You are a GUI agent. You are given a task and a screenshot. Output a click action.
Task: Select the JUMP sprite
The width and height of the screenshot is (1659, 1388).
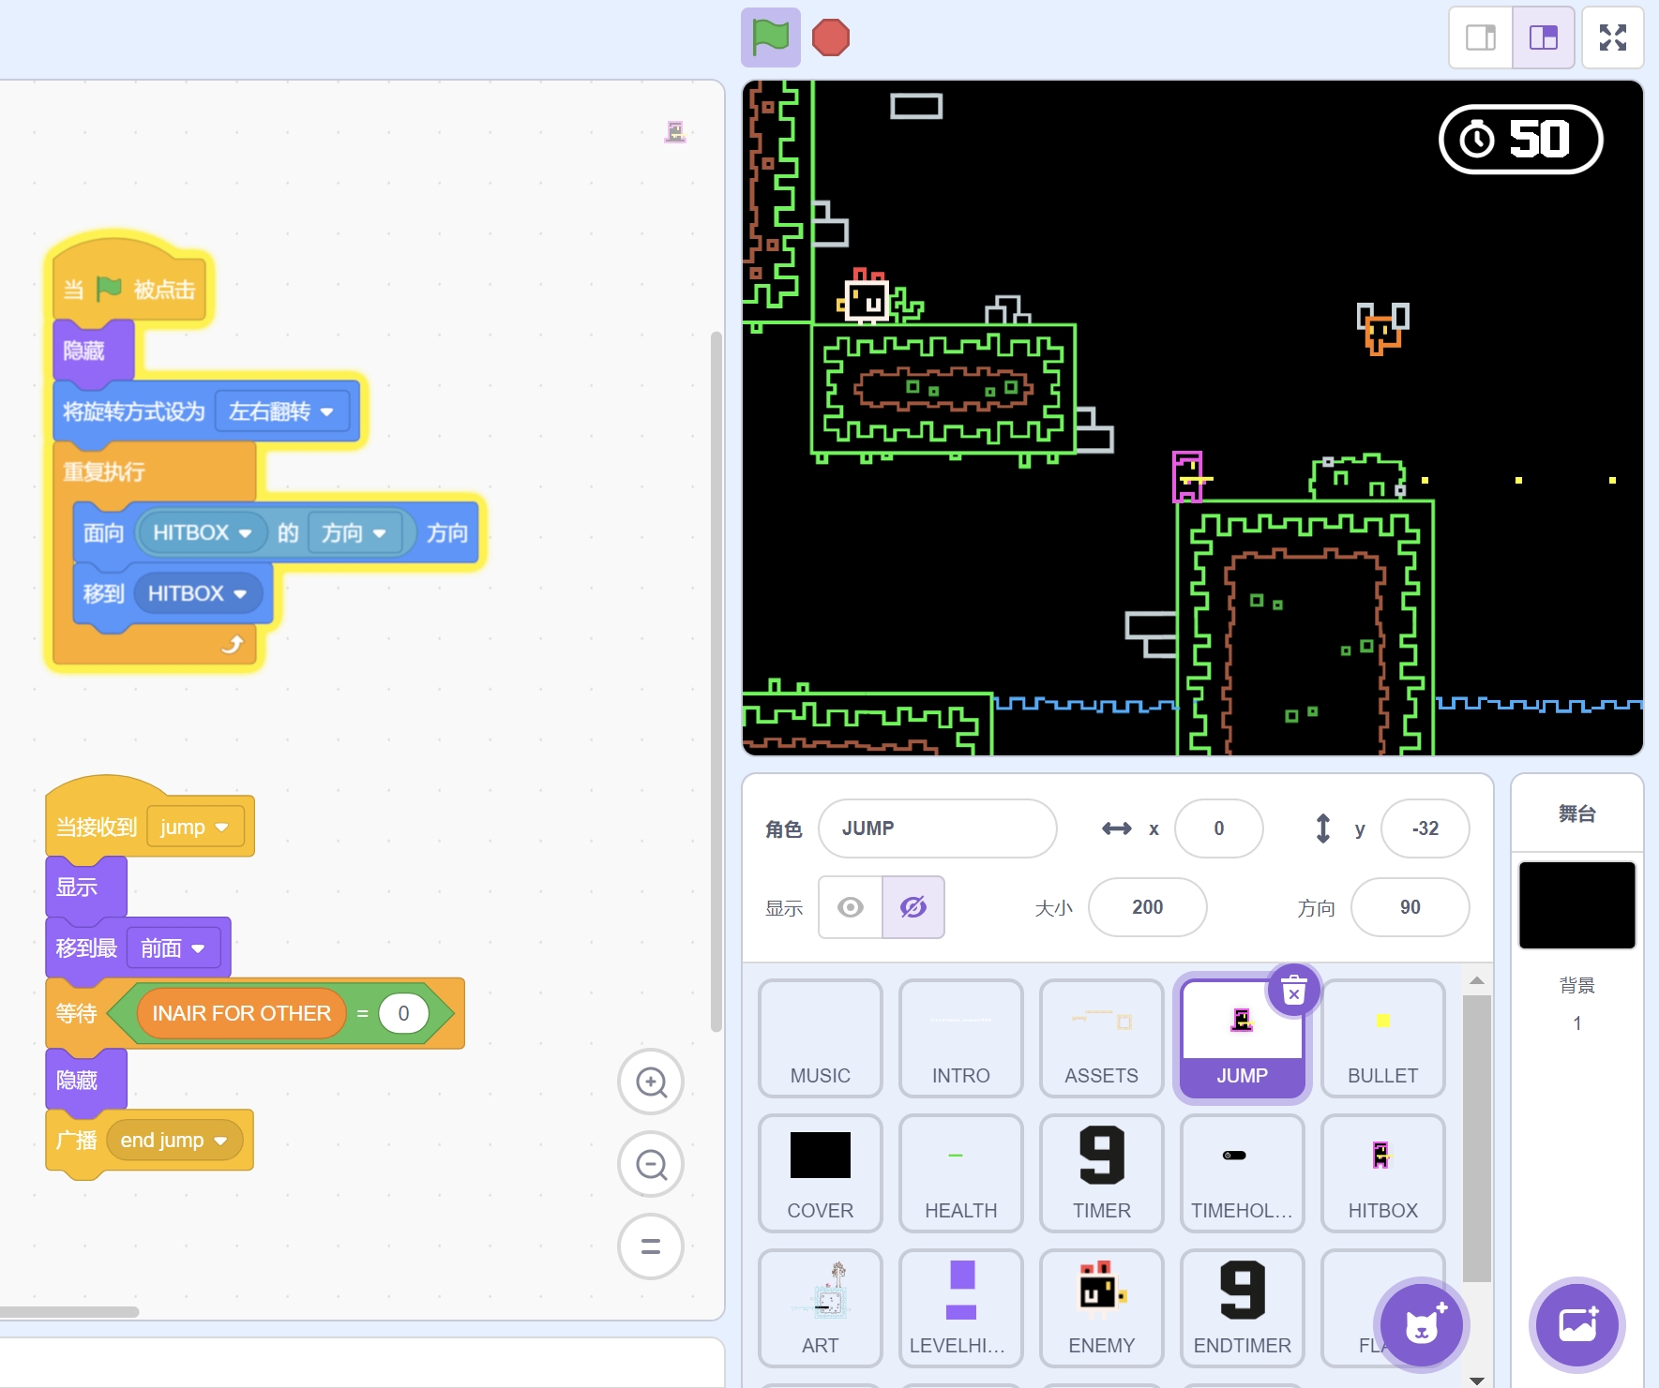coord(1243,1038)
